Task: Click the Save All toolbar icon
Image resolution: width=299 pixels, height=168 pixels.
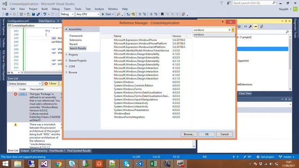Action: point(38,14)
